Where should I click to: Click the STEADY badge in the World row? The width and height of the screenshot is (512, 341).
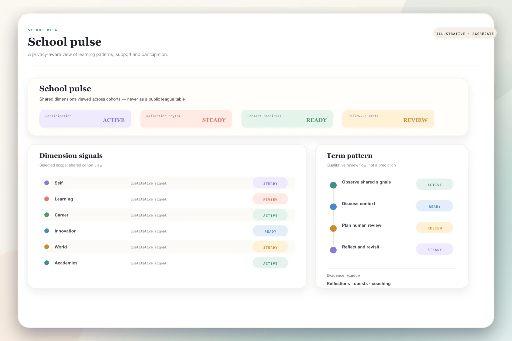point(270,247)
